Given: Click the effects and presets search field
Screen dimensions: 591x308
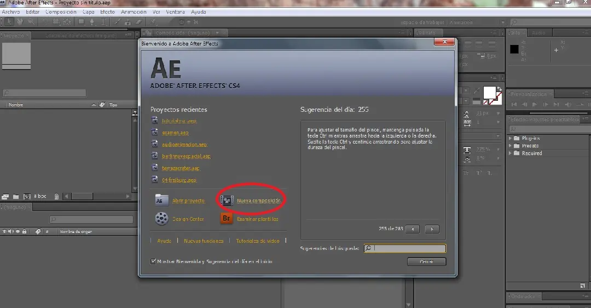Looking at the screenshot, I should click(549, 129).
